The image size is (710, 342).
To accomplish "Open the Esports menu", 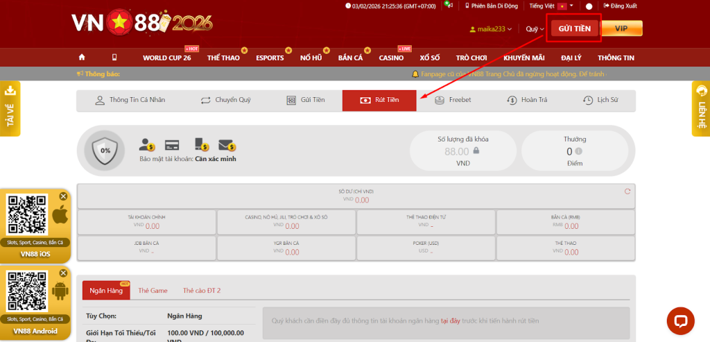I will (270, 58).
